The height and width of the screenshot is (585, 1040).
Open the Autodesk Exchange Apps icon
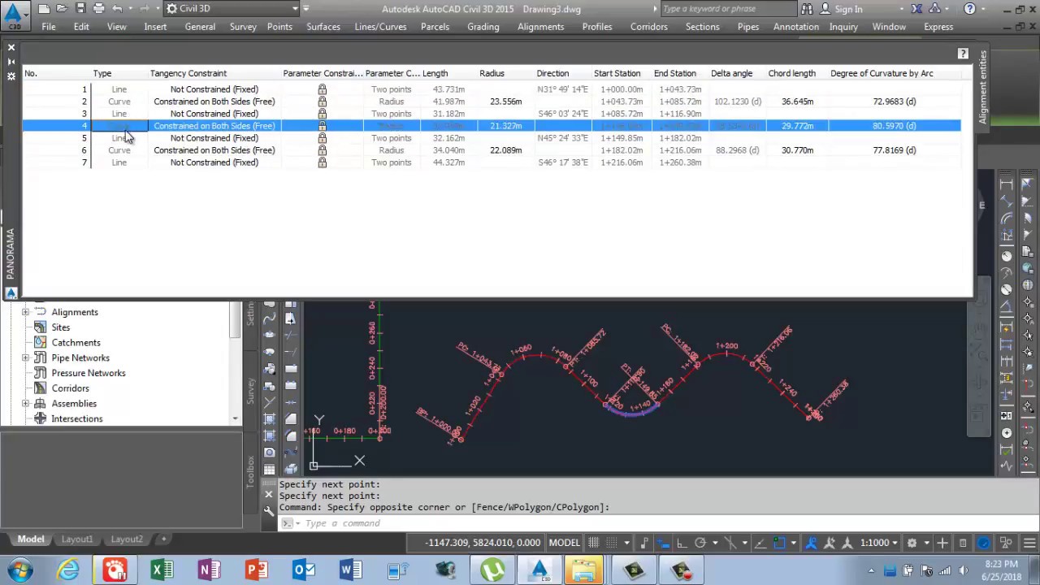click(916, 8)
